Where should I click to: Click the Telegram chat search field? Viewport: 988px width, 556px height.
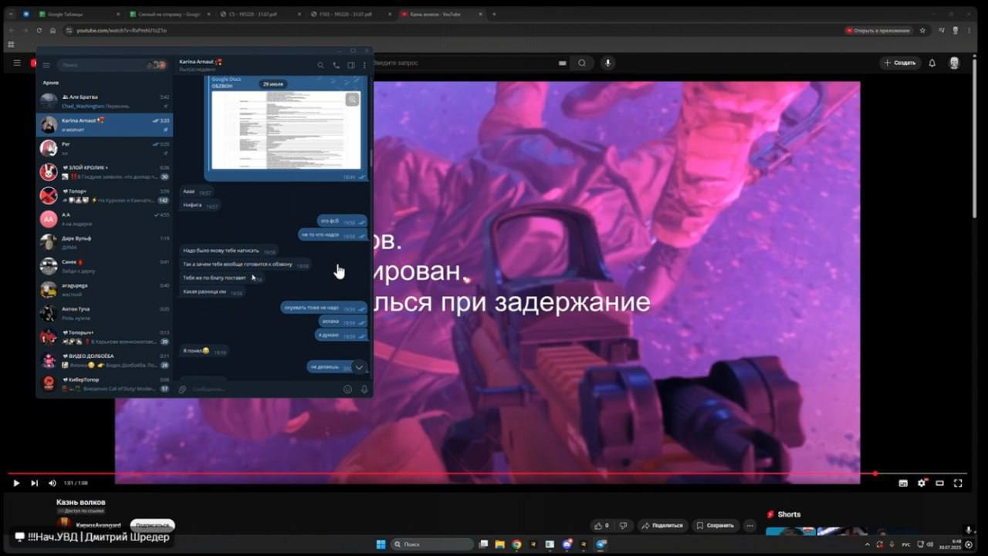pos(112,66)
